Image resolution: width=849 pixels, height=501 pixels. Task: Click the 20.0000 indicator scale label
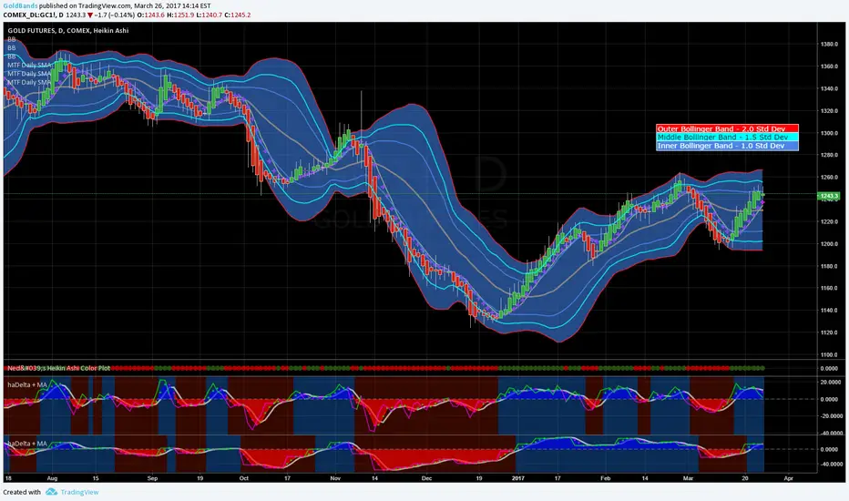click(831, 382)
